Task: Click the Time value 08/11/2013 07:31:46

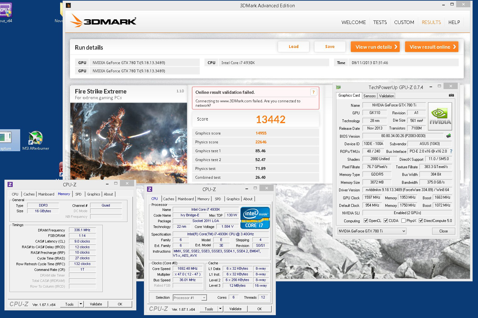Action: (x=370, y=63)
